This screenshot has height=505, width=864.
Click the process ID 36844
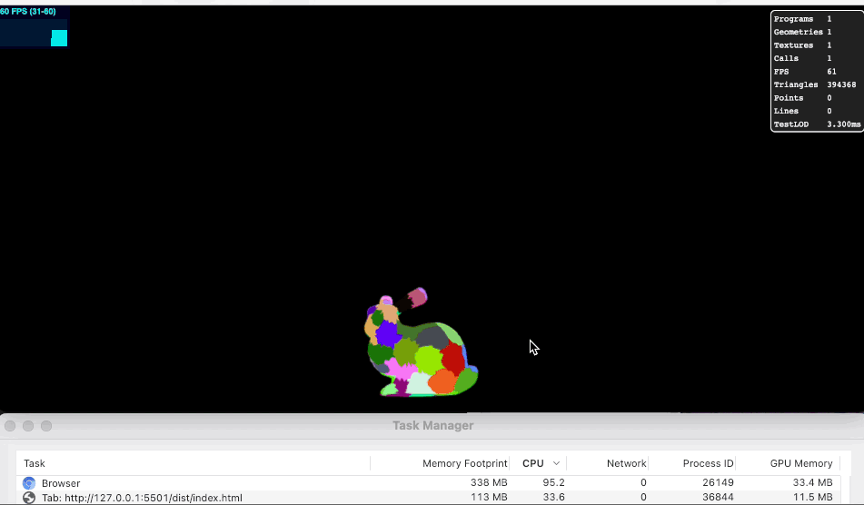(718, 498)
